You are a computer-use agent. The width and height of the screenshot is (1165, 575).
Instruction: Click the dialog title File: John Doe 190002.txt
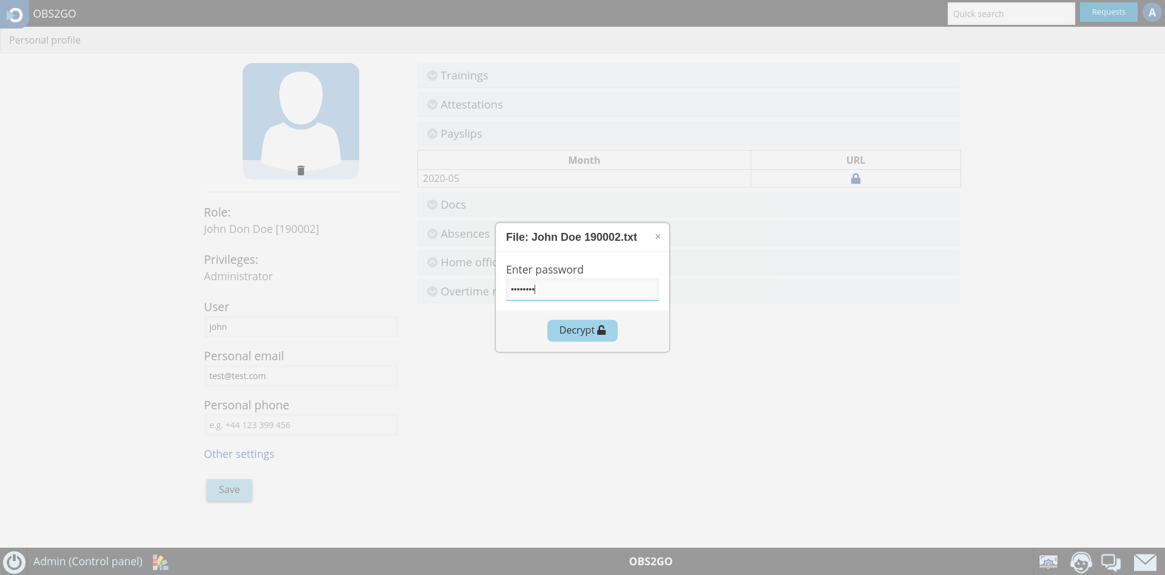point(572,237)
